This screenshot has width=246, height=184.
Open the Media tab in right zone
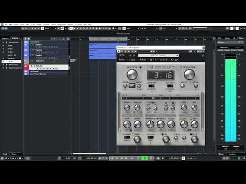(x=227, y=38)
